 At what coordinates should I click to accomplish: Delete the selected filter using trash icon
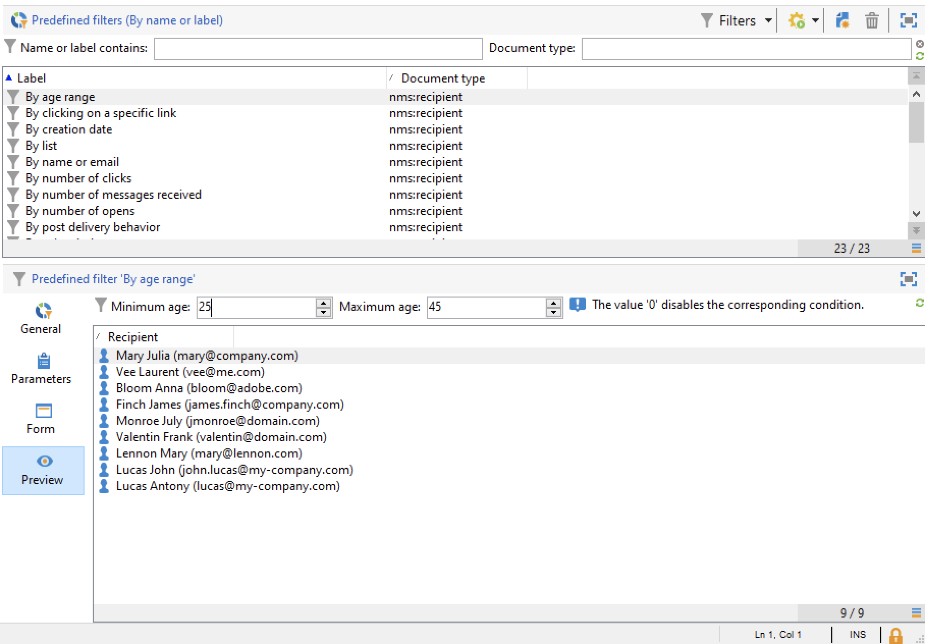(872, 20)
